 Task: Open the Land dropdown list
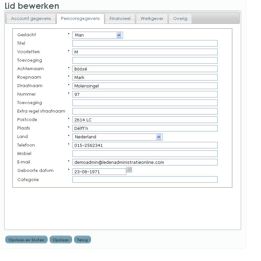point(159,137)
